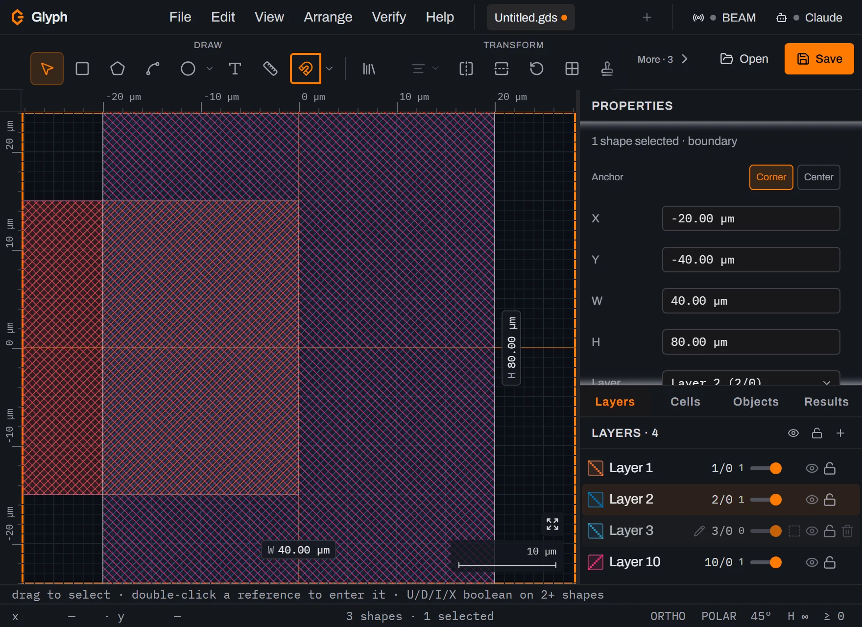862x627 pixels.
Task: Activate the Path draw tool
Action: point(153,69)
